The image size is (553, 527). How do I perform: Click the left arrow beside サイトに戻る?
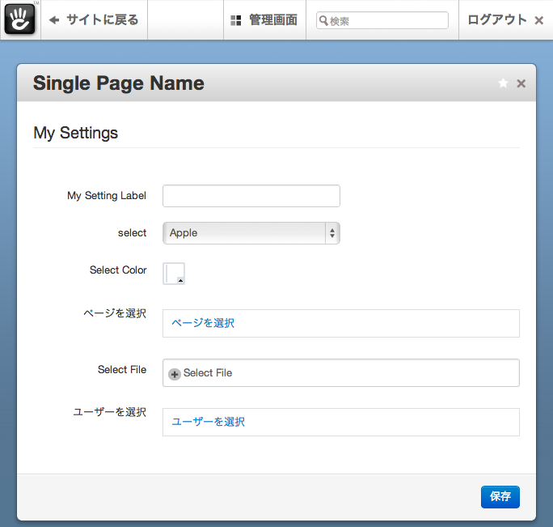tap(54, 20)
